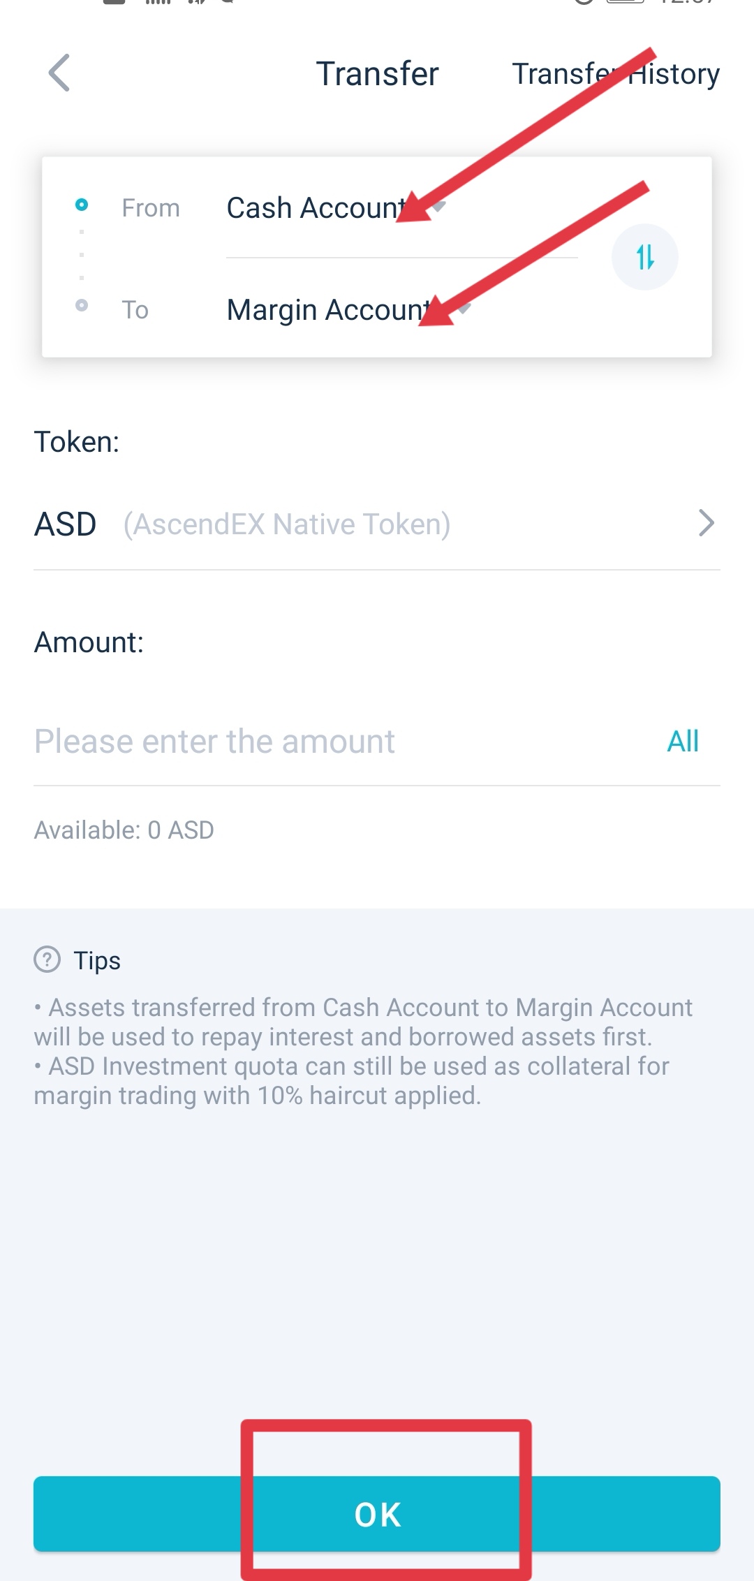The image size is (754, 1581).
Task: Tap the back arrow icon
Action: (x=59, y=73)
